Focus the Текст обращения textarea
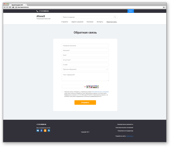This screenshot has height=147, width=171. (x=85, y=77)
